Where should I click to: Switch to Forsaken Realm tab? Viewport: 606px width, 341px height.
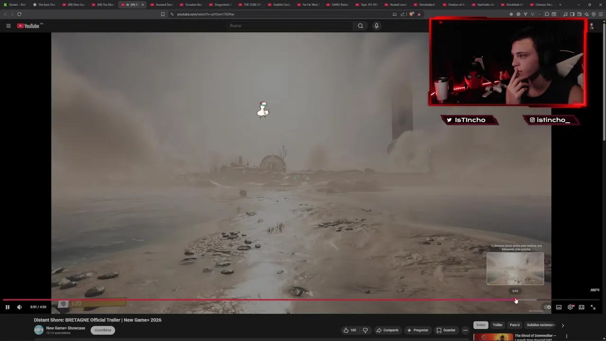click(x=191, y=5)
